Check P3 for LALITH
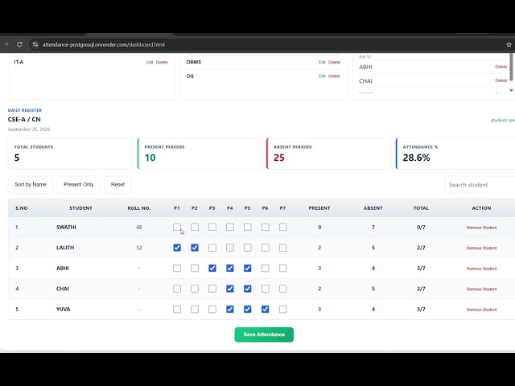515x386 pixels. [212, 248]
